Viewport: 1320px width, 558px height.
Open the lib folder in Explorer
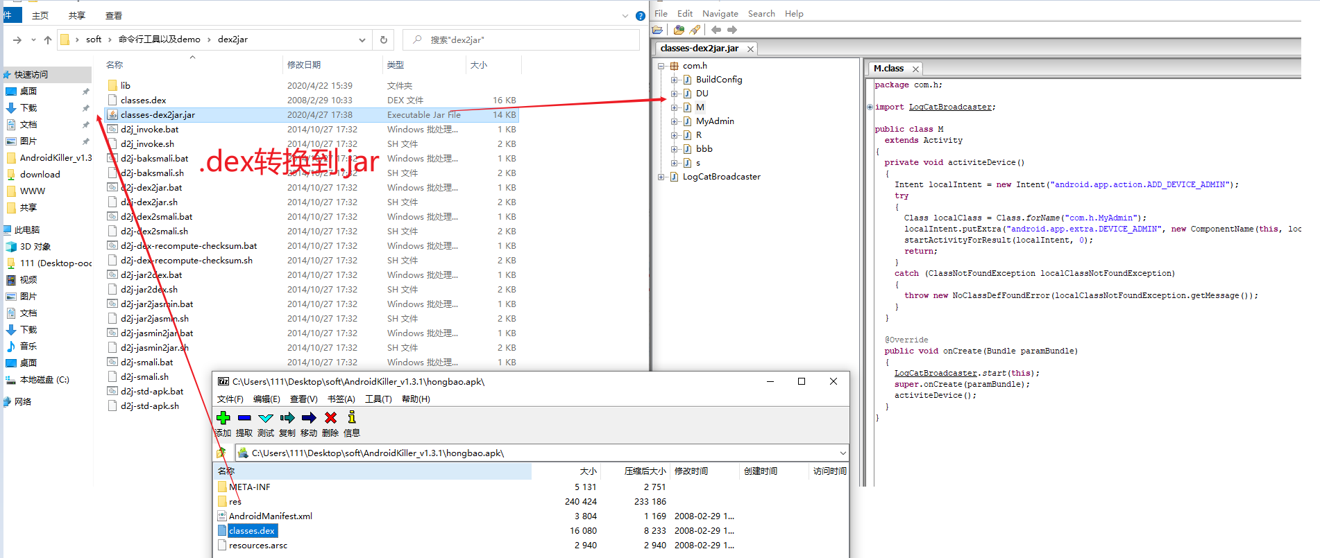tap(126, 85)
